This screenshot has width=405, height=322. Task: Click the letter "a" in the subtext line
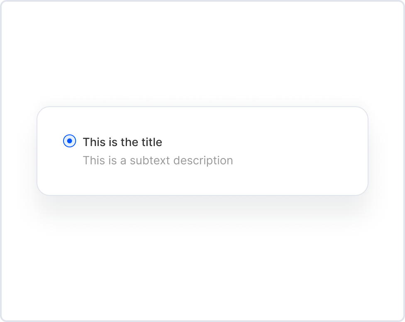click(x=123, y=161)
